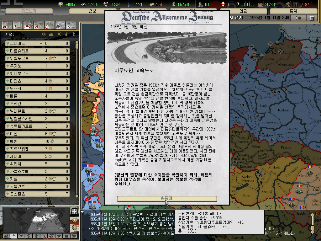Click the oil drop resource icon
This screenshot has width=321, height=241.
click(x=129, y=4)
